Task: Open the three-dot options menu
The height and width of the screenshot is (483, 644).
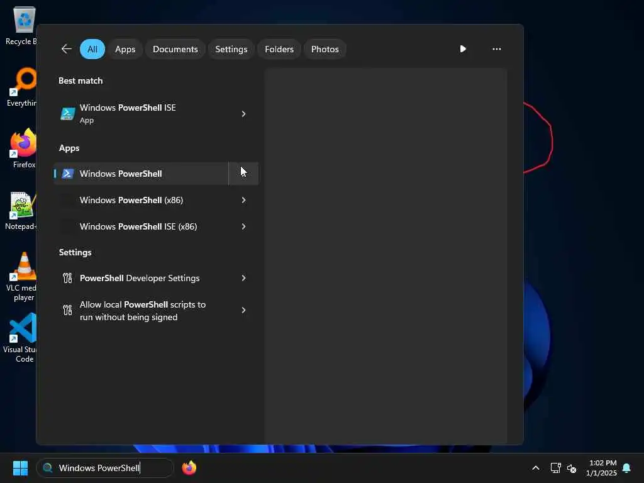Action: [497, 49]
